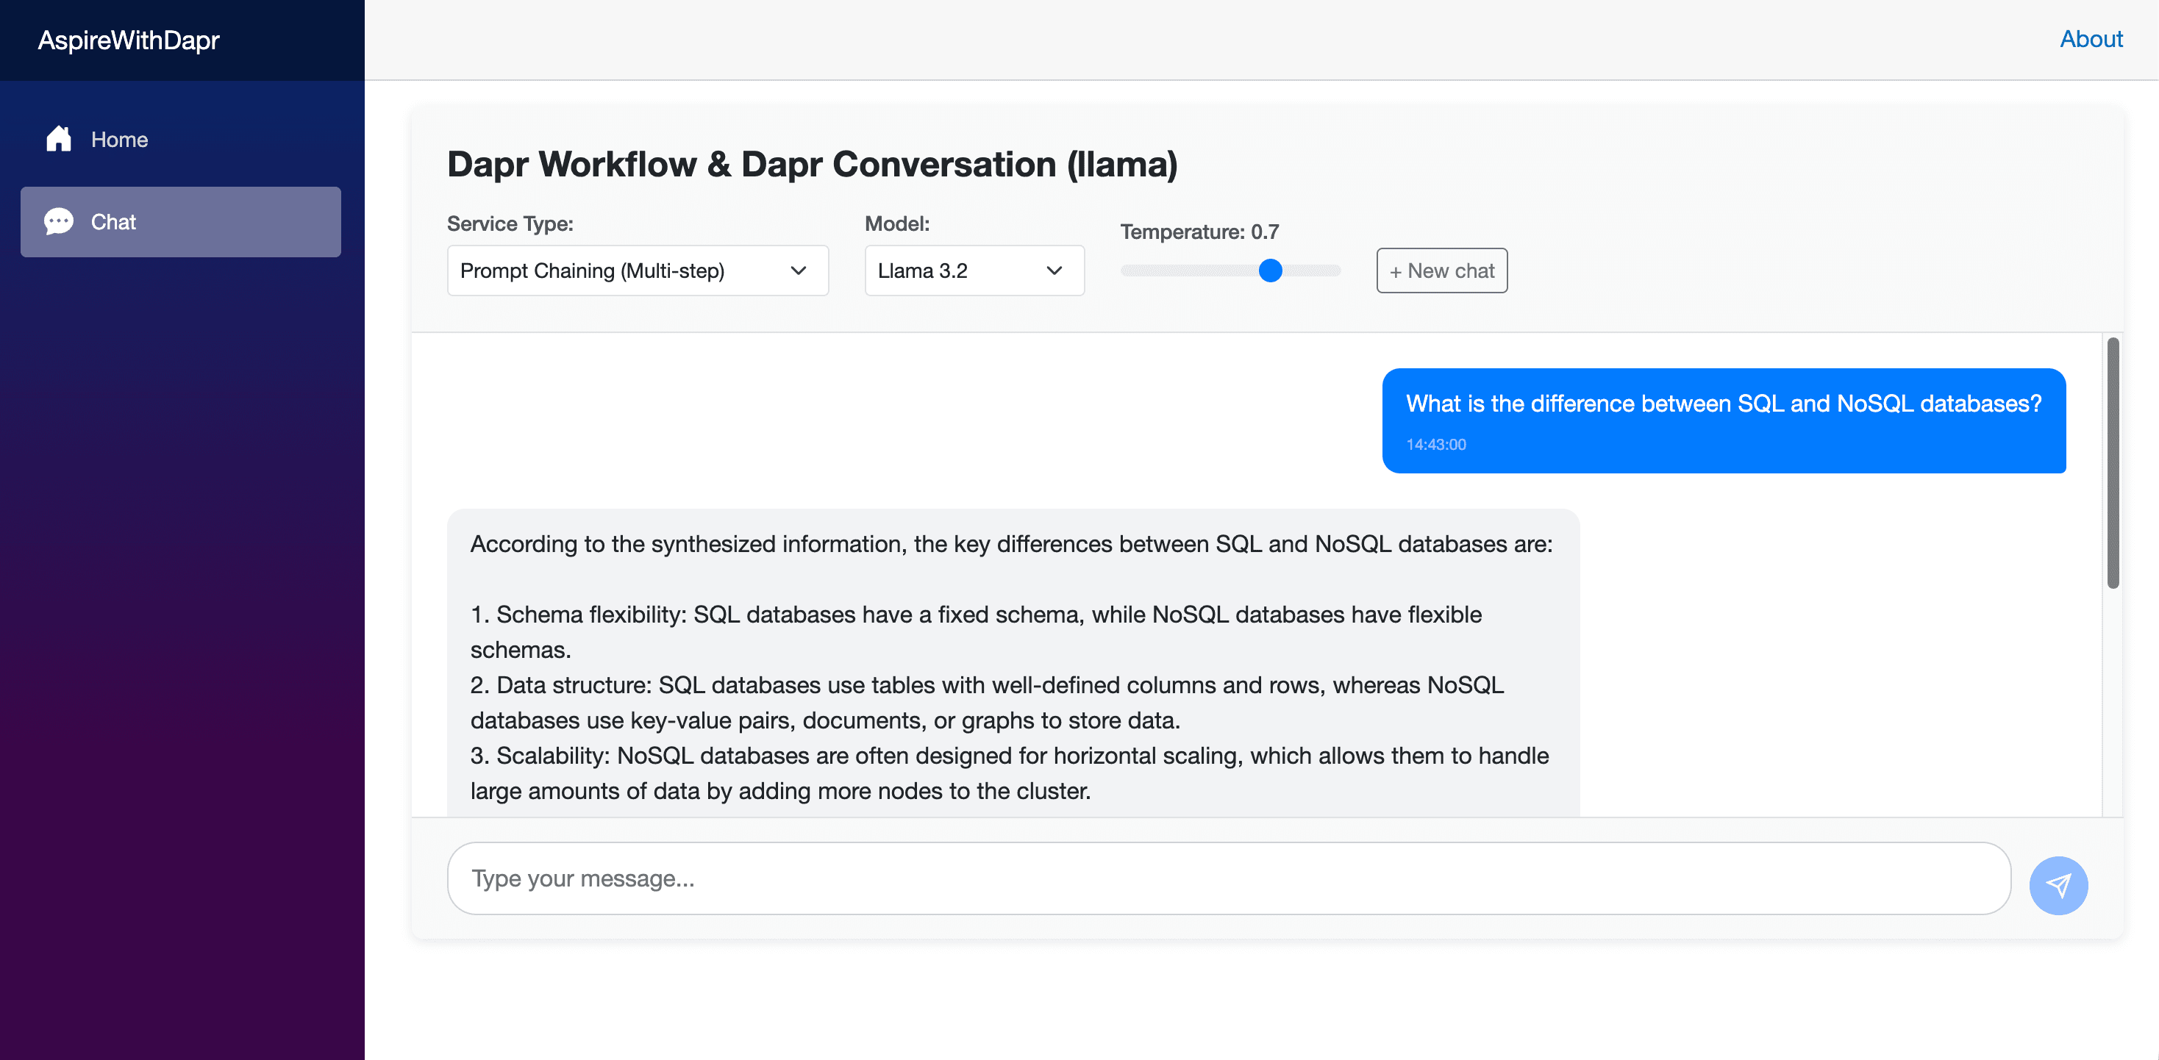
Task: Open the Model dropdown showing Llama 3.2
Action: [975, 271]
